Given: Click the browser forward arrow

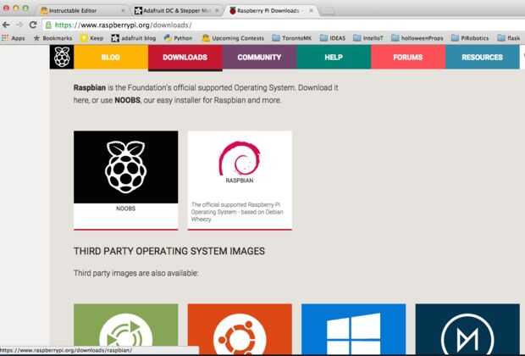Looking at the screenshot, I should (x=19, y=25).
